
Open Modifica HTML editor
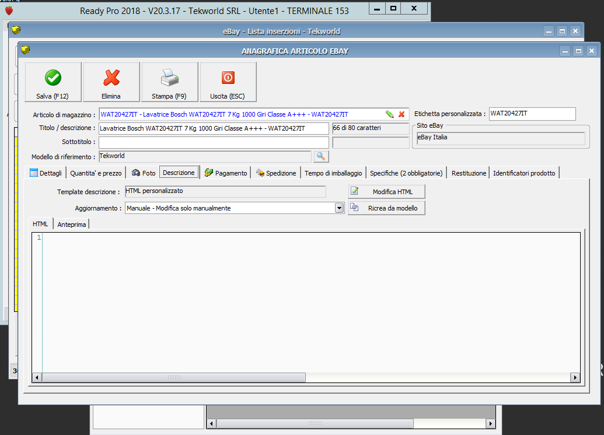coord(386,192)
